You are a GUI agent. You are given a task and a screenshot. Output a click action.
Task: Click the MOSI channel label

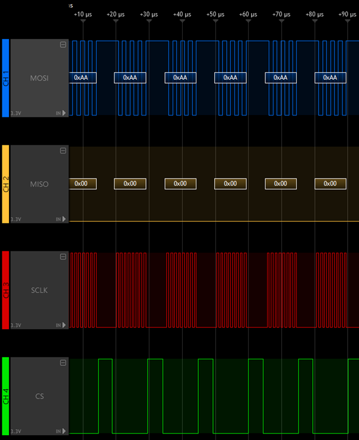(x=39, y=78)
